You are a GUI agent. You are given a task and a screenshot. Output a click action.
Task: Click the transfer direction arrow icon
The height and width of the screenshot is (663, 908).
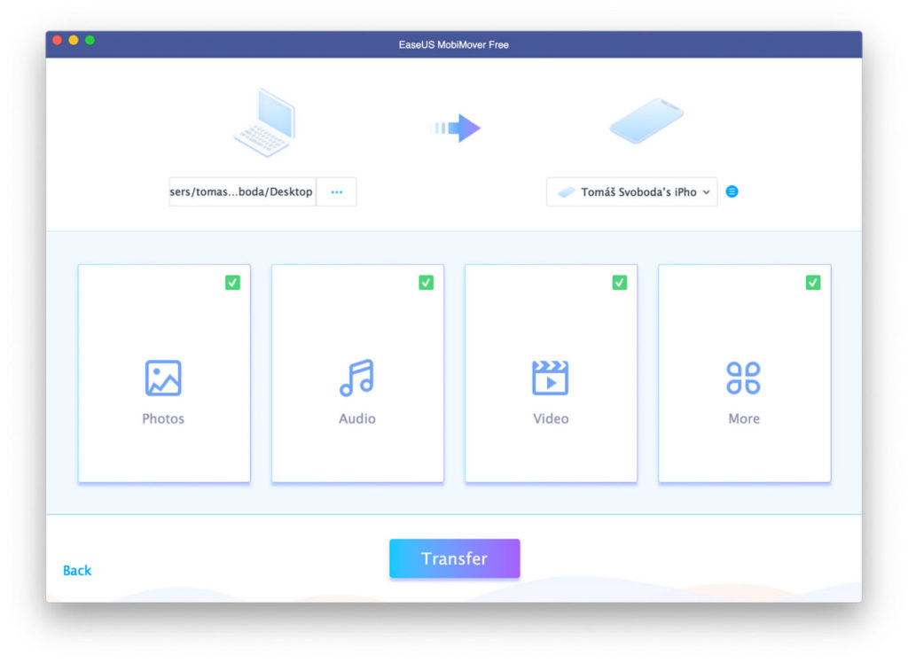click(x=457, y=128)
